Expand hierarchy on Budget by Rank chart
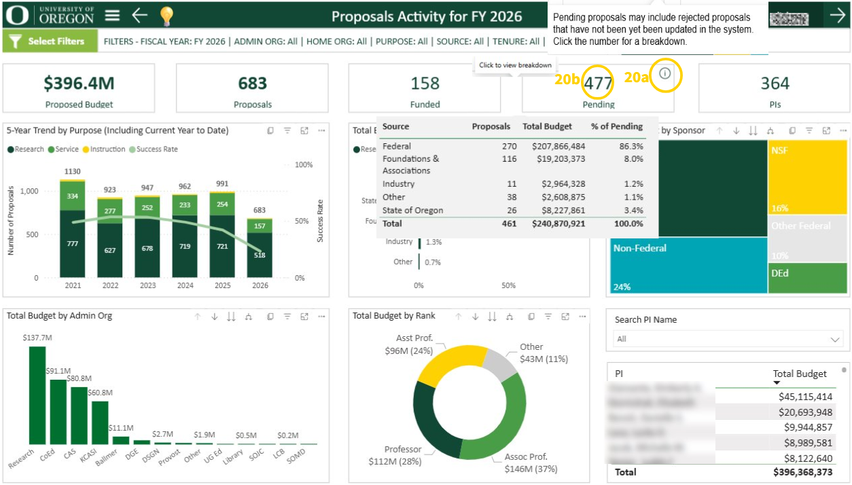The height and width of the screenshot is (485, 852). click(x=510, y=317)
